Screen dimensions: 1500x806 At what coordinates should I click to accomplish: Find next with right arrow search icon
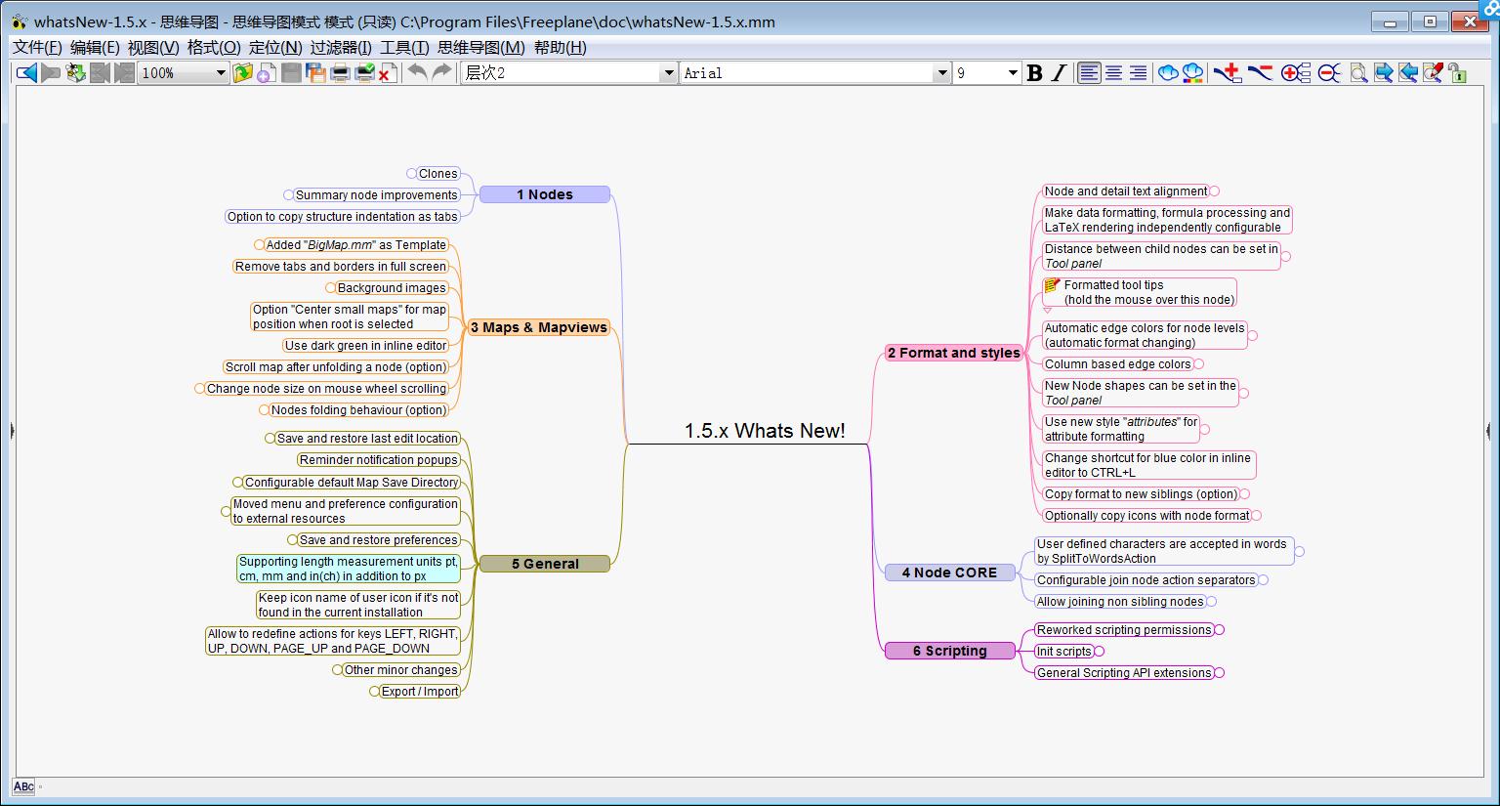tap(1383, 72)
